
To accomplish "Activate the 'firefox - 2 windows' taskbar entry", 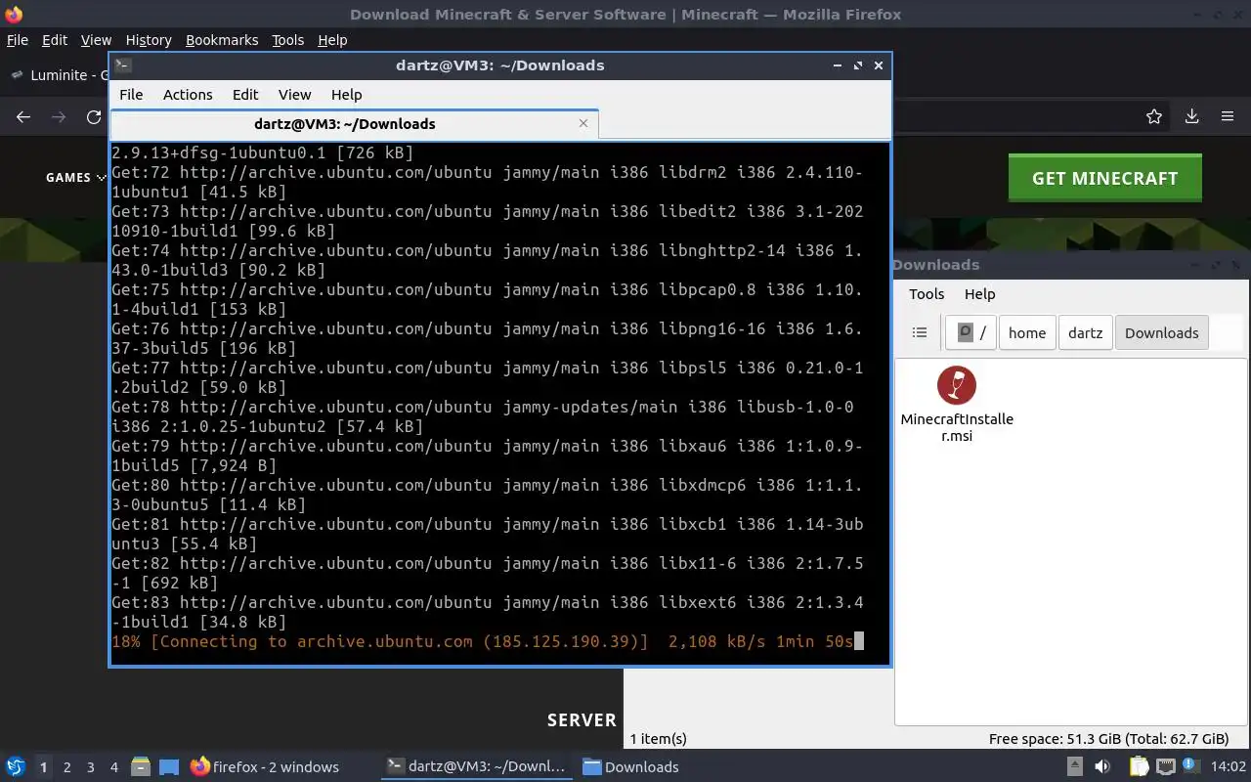I will 264,767.
